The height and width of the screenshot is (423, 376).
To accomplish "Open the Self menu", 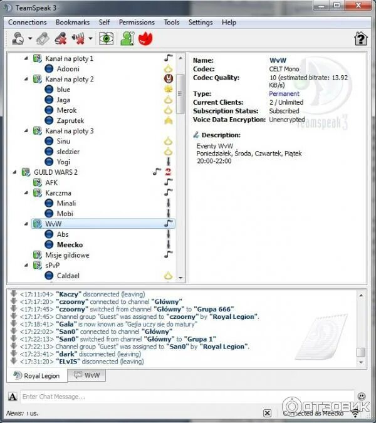I will pyautogui.click(x=104, y=23).
